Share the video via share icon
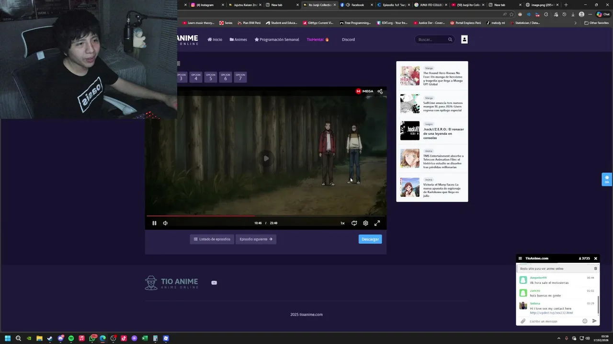This screenshot has width=613, height=344. click(380, 91)
